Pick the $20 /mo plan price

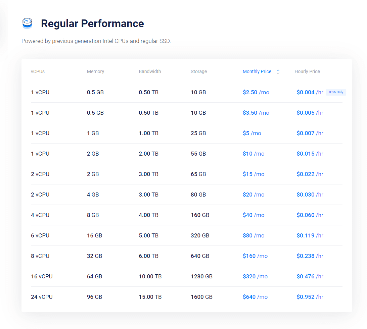coord(254,195)
